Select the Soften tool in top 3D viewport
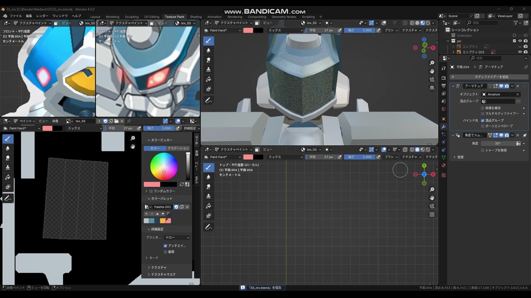 click(208, 50)
